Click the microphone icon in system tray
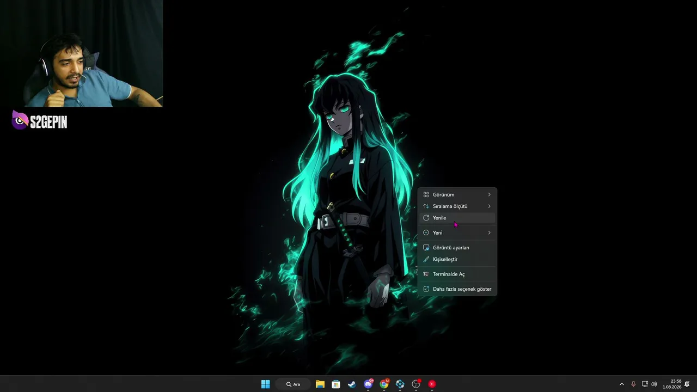This screenshot has width=697, height=392. point(633,384)
